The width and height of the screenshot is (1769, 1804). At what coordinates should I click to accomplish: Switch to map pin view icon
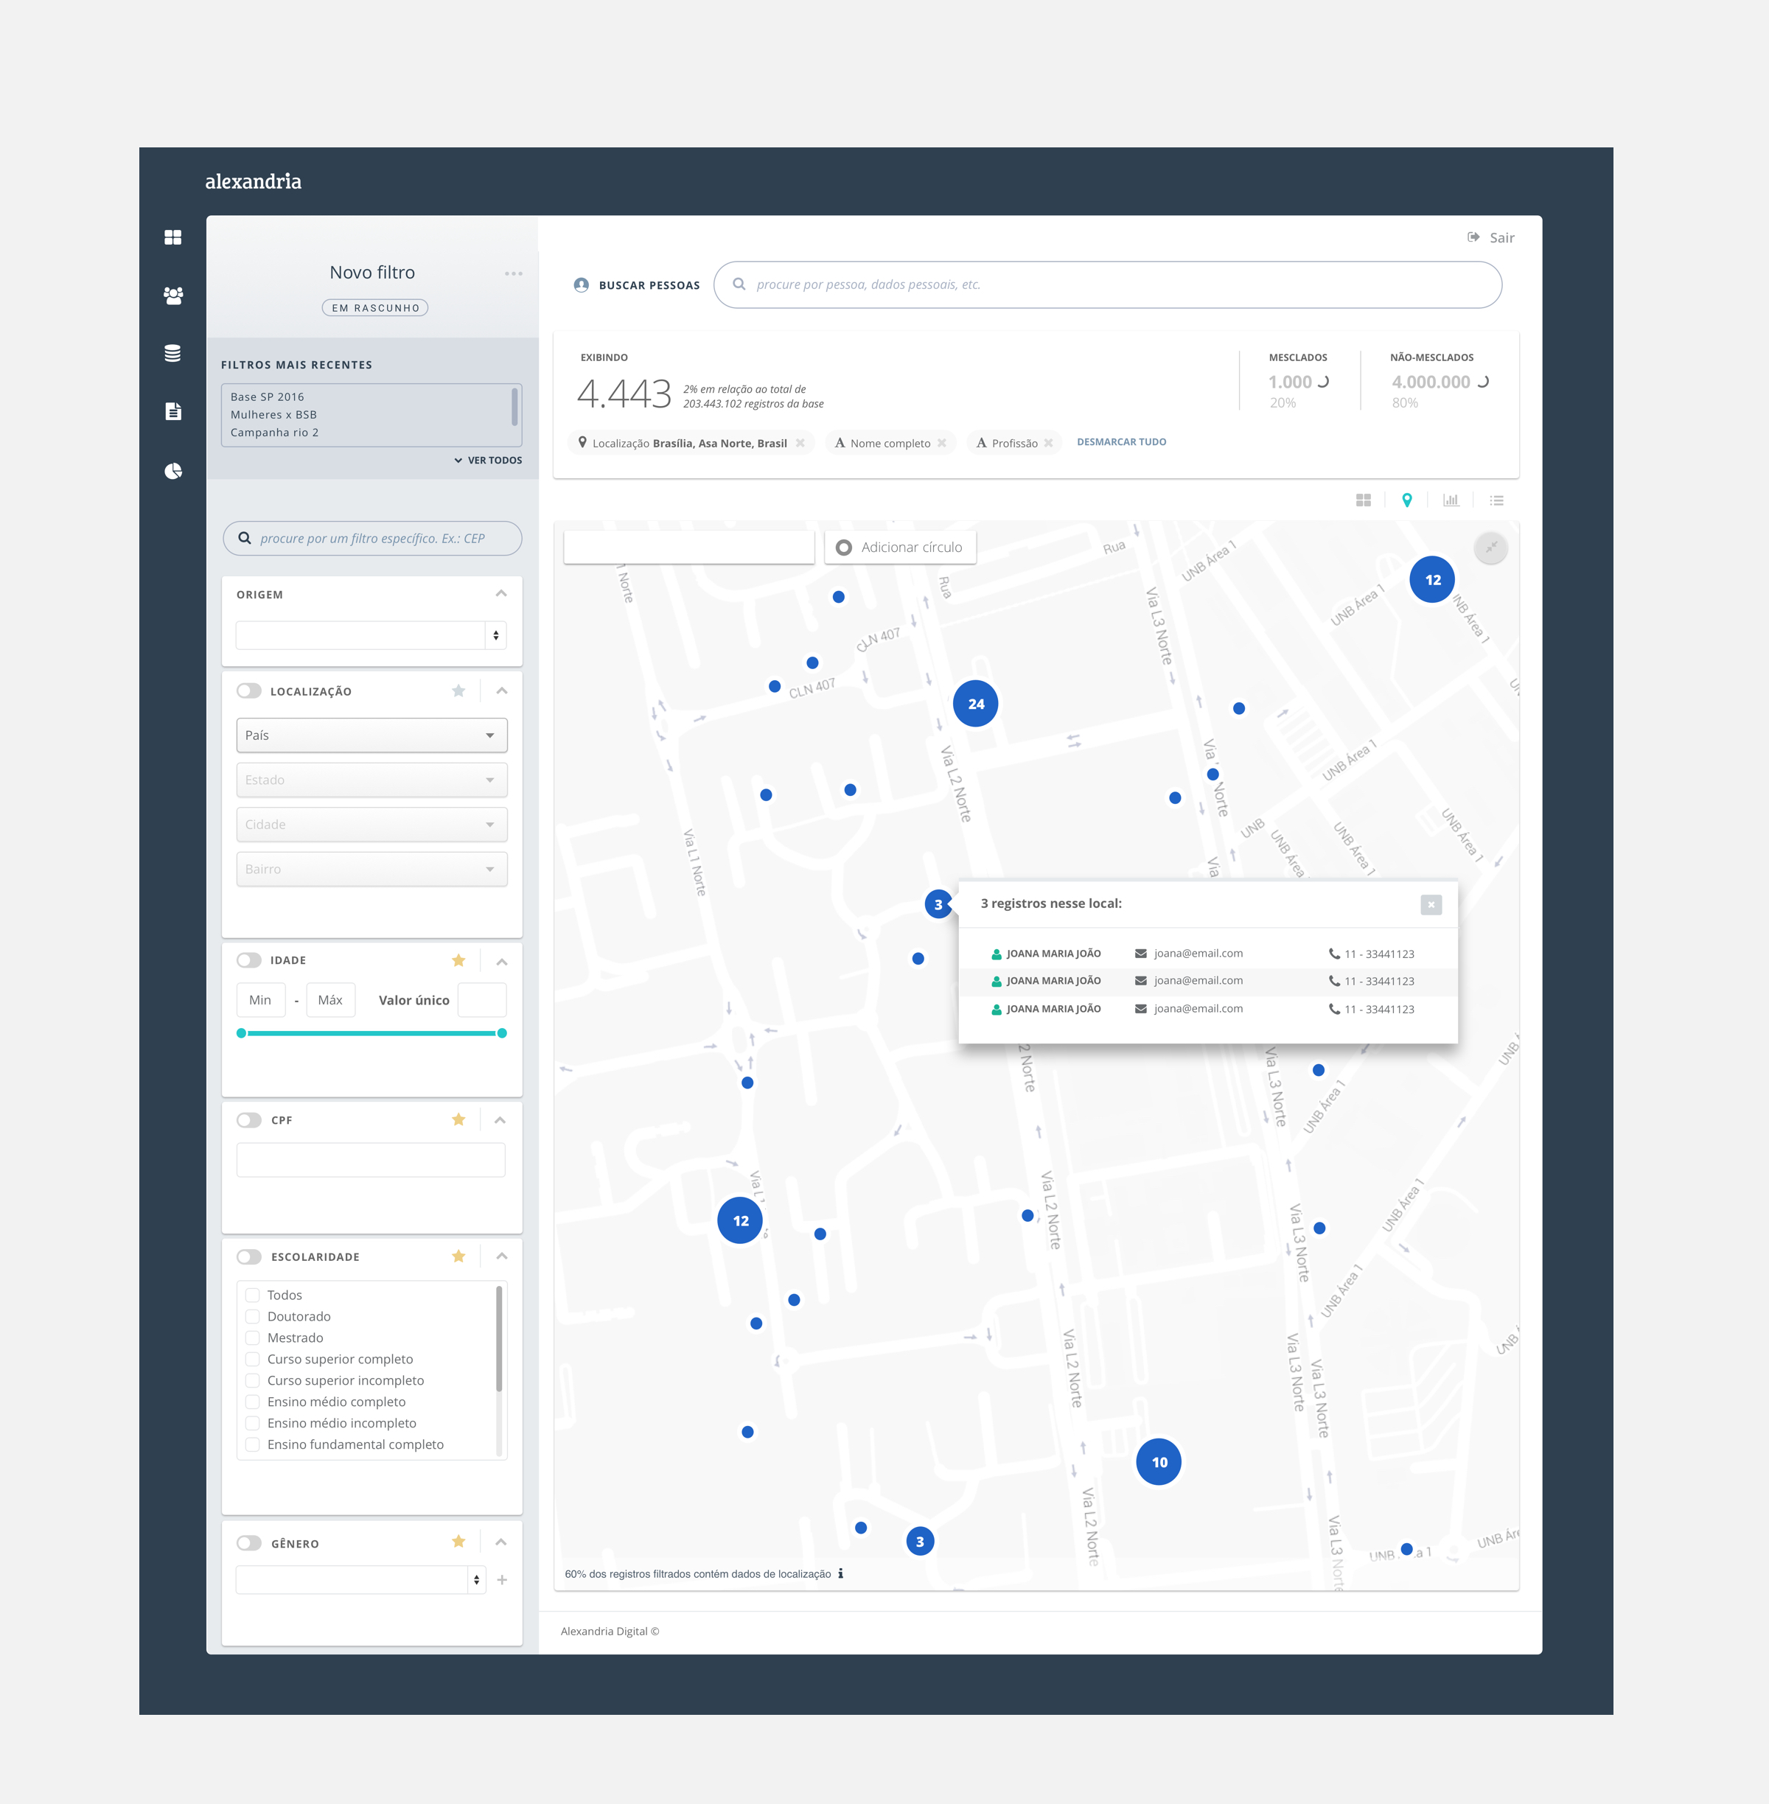[1406, 500]
